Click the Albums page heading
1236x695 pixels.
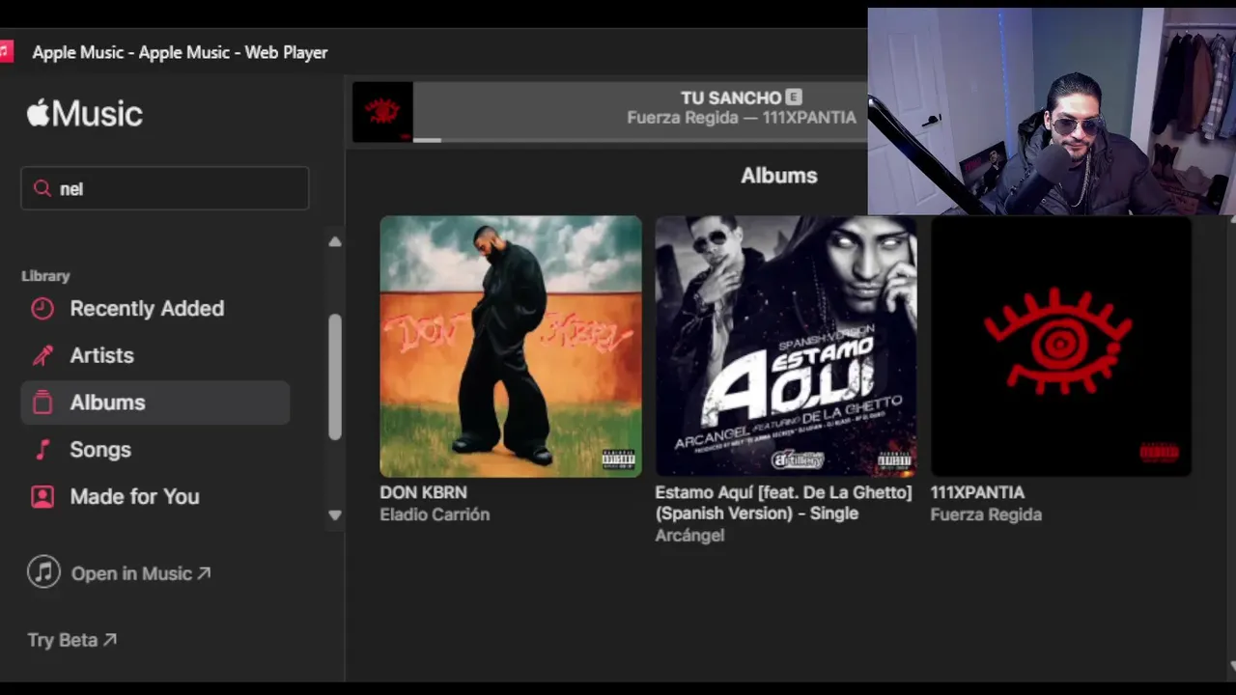click(779, 176)
